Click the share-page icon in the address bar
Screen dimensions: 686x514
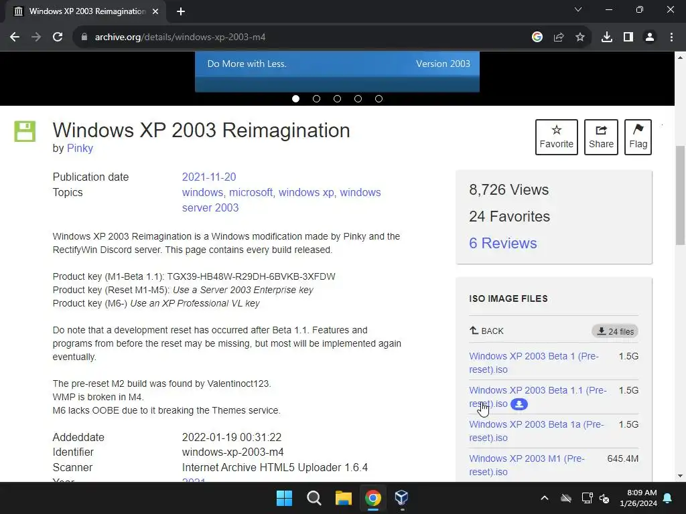click(559, 37)
